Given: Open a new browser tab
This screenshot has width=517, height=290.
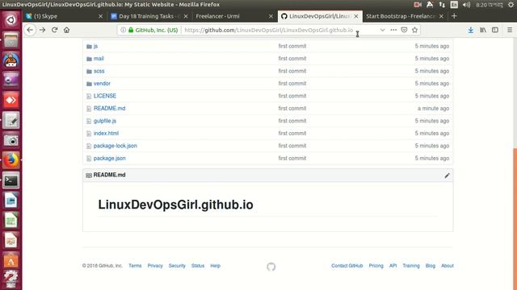Looking at the screenshot, I should pyautogui.click(x=454, y=16).
